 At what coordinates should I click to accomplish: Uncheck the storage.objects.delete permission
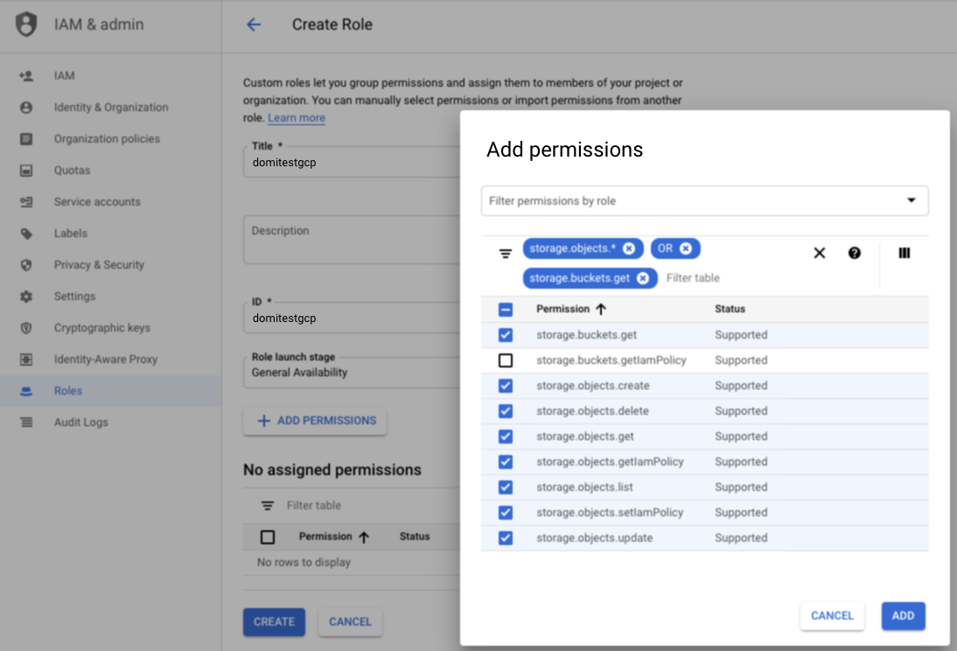[506, 411]
